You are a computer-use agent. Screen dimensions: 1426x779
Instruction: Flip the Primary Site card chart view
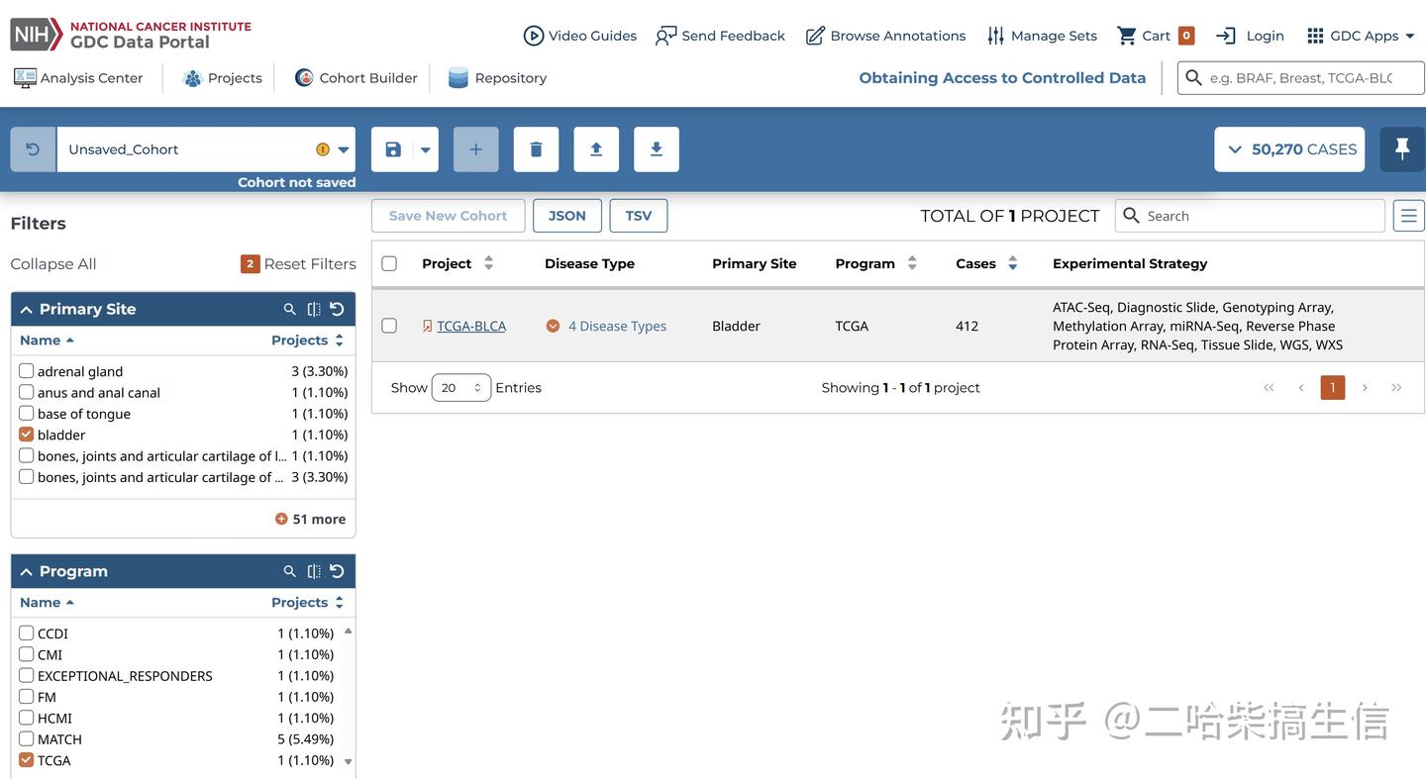314,309
